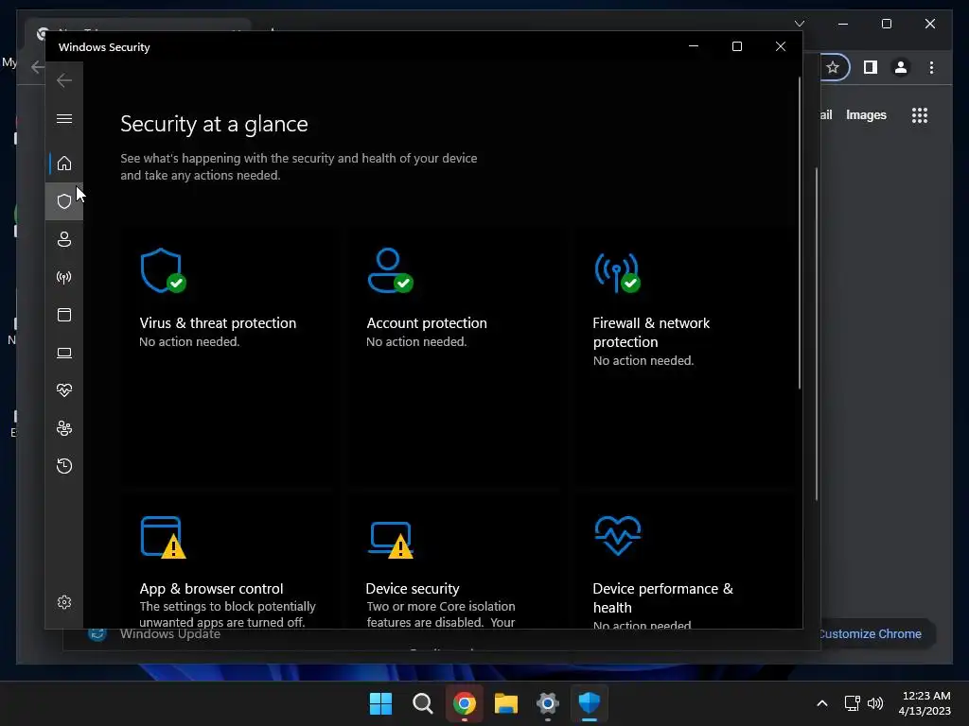The height and width of the screenshot is (726, 969).
Task: Click the Images link in Chrome
Action: (866, 114)
